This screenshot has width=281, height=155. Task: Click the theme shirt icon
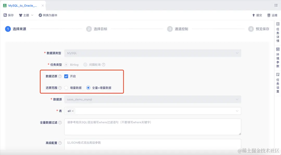[21, 15]
